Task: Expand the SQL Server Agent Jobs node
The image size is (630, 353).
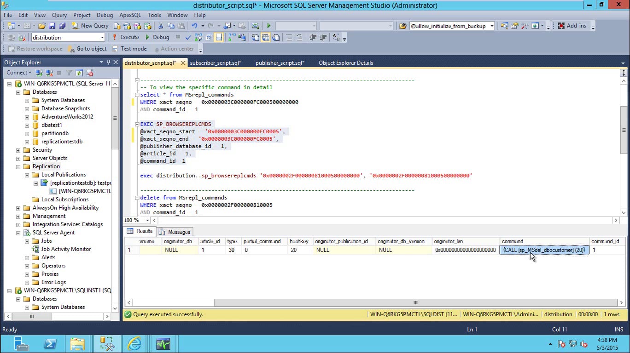Action: point(27,241)
